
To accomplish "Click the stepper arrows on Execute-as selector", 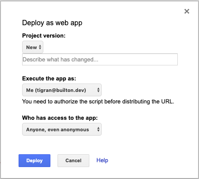I will 98,90.
